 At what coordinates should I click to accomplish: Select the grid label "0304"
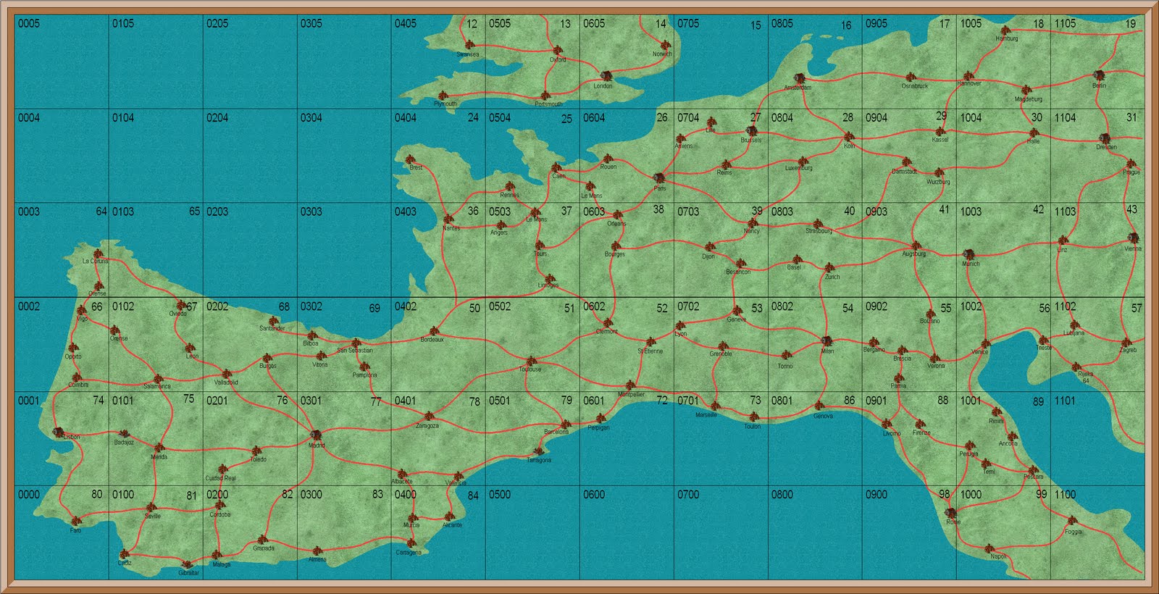(x=311, y=118)
